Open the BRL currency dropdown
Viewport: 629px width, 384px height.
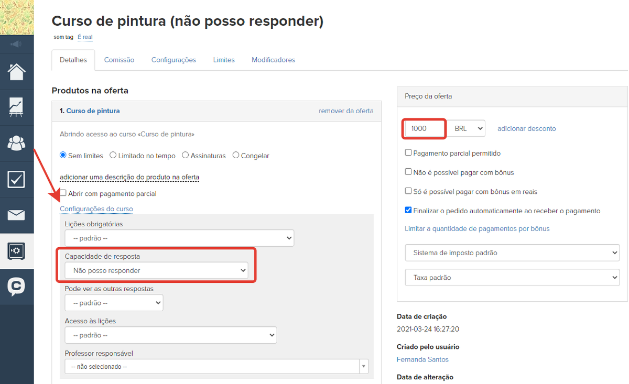(467, 128)
